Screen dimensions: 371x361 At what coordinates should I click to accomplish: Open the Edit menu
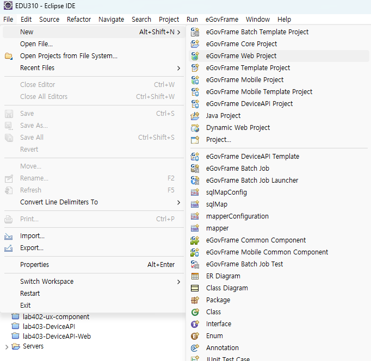(x=26, y=20)
